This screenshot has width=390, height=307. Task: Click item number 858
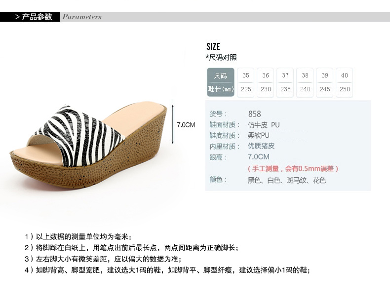point(254,114)
